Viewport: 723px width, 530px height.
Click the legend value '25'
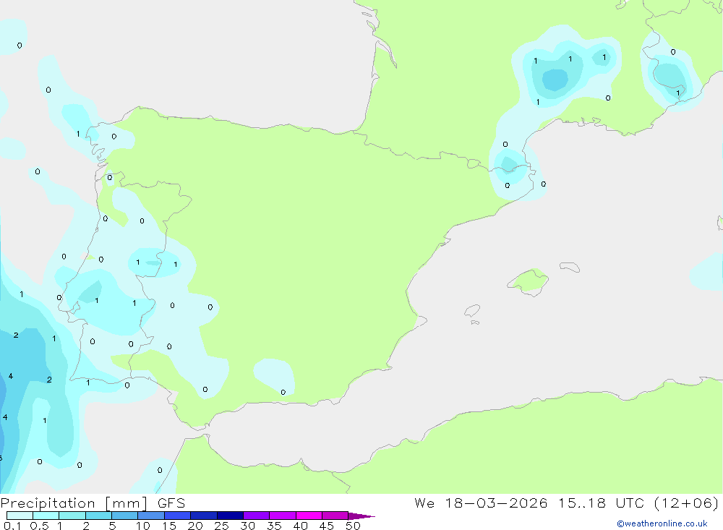221,526
